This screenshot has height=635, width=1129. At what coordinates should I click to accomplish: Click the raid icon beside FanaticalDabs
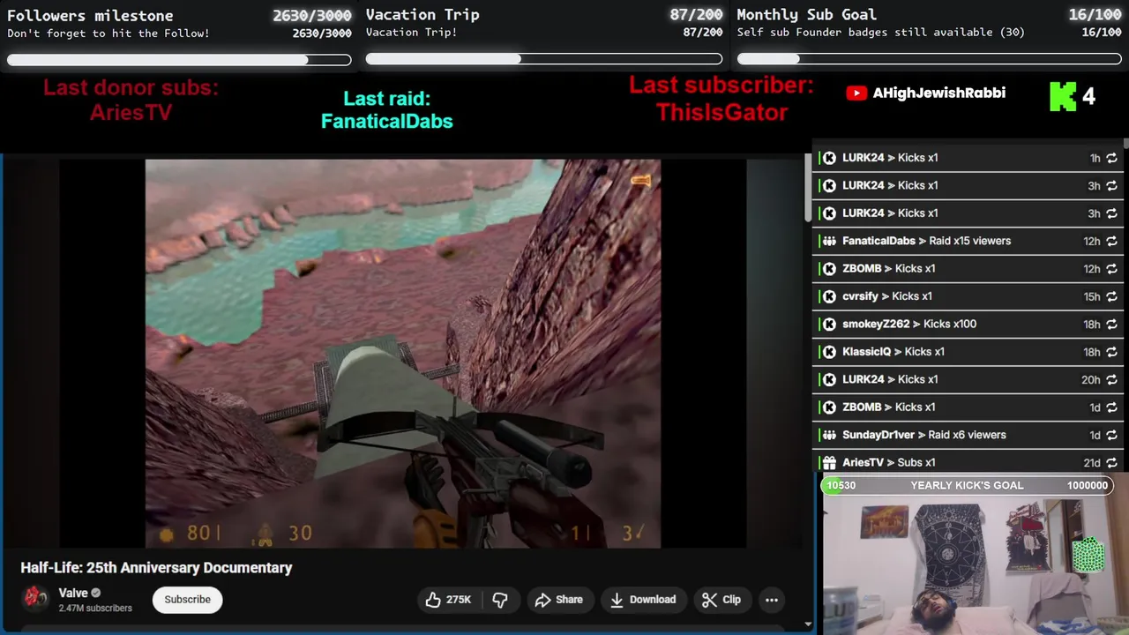point(828,241)
